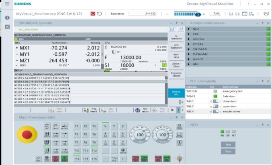
Task: Click the info icon in the left sidebar
Action: pos(7,18)
